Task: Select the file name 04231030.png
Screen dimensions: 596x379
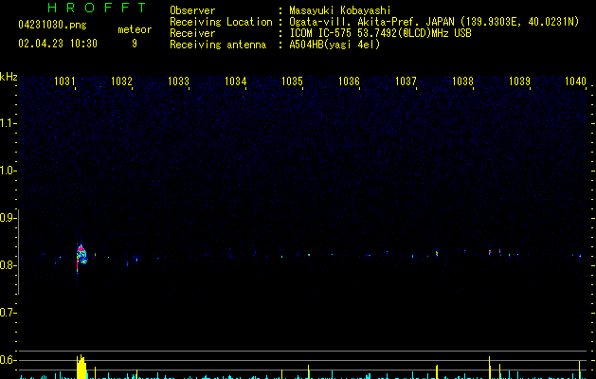Action: tap(52, 26)
